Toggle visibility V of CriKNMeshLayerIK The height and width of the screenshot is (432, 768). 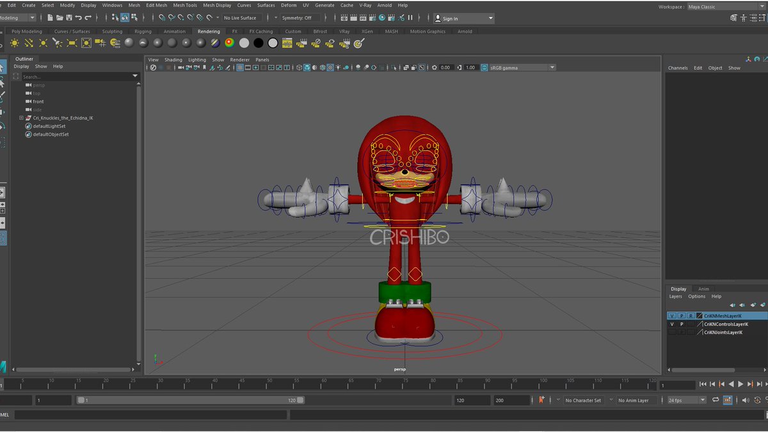pyautogui.click(x=672, y=316)
